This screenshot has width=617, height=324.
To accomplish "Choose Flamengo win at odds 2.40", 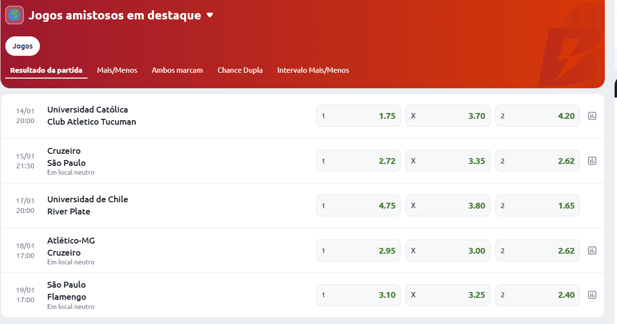I will pyautogui.click(x=538, y=294).
